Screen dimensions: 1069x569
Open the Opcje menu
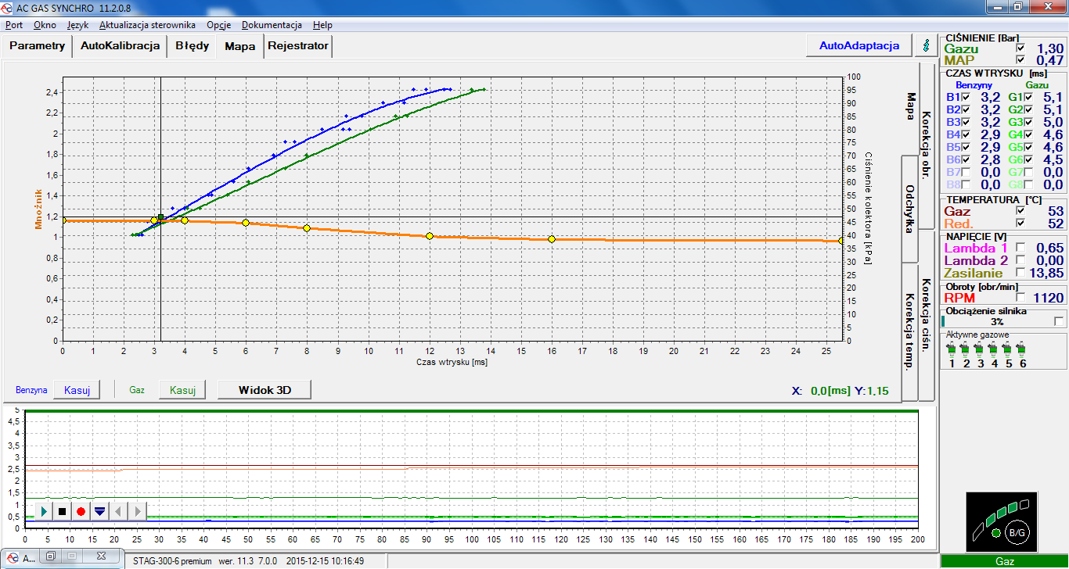pos(218,25)
